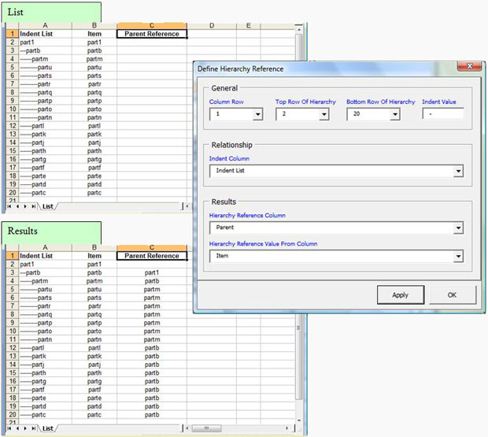Select column D header in upper spreadsheet

click(211, 26)
